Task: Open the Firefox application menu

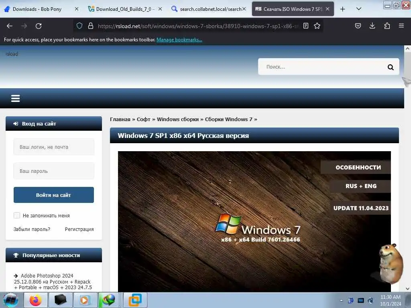Action: coord(401,26)
